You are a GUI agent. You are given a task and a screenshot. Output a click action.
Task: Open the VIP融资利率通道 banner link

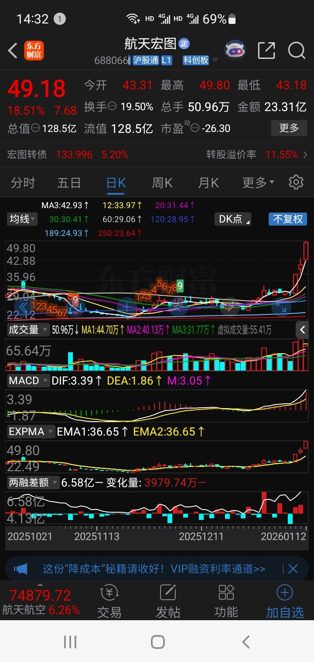tap(154, 568)
